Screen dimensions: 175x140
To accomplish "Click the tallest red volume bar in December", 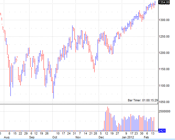I will (x=107, y=119).
